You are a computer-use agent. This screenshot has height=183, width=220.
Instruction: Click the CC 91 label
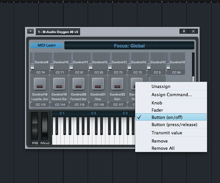tap(79, 72)
